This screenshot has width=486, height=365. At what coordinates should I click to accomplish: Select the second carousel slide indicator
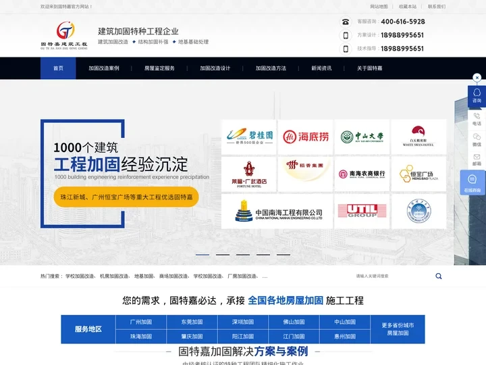(223, 255)
